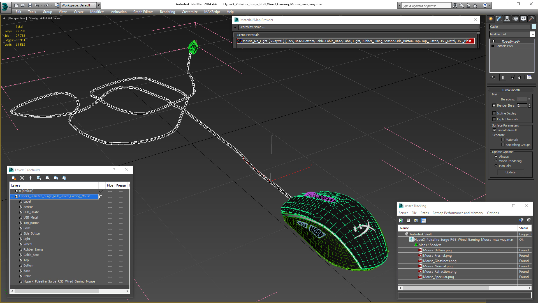Select the When Rendering radio button
The width and height of the screenshot is (538, 303).
tap(496, 161)
